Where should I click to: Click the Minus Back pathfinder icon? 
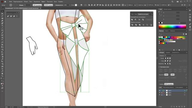click(151, 25)
